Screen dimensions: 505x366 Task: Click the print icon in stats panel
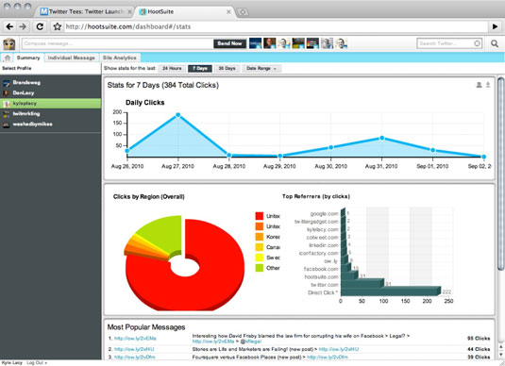tap(479, 85)
